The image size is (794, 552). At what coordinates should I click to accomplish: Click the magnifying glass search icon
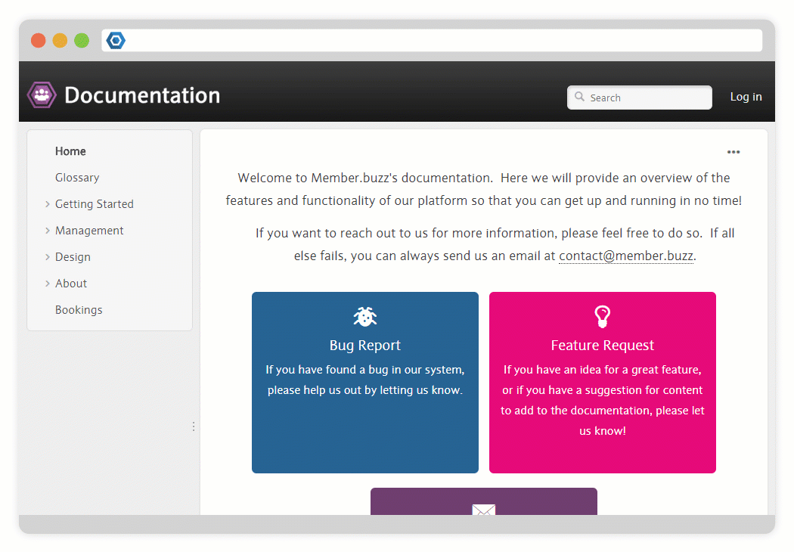coord(579,97)
